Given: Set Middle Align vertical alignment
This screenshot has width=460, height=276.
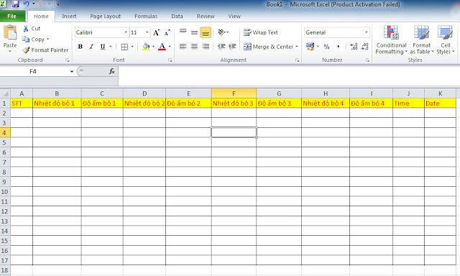Looking at the screenshot, I should [x=194, y=32].
